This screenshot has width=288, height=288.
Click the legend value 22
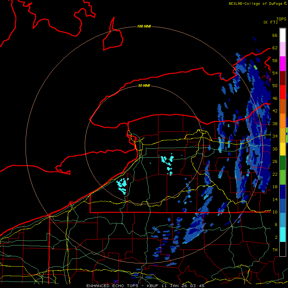275,174
